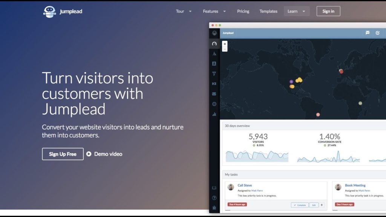
Task: Click the yellow marker cluster over North America
Action: tap(299, 80)
